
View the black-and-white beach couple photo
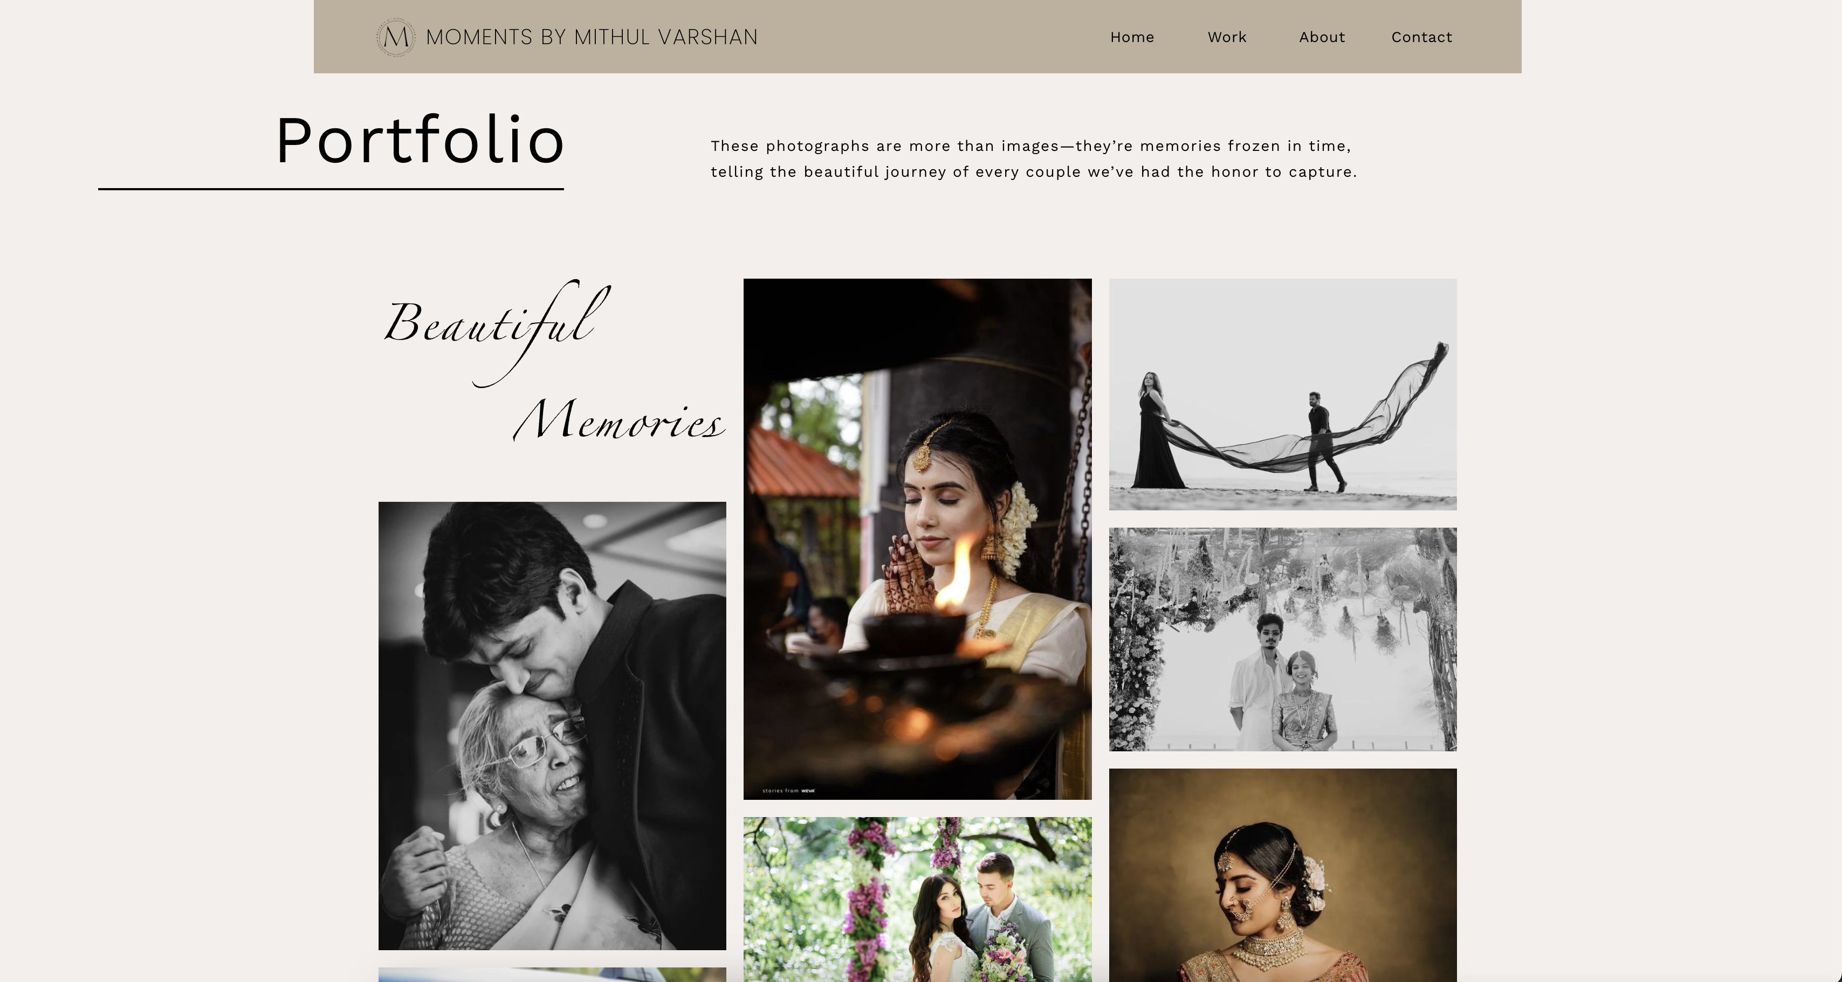[x=1283, y=395]
